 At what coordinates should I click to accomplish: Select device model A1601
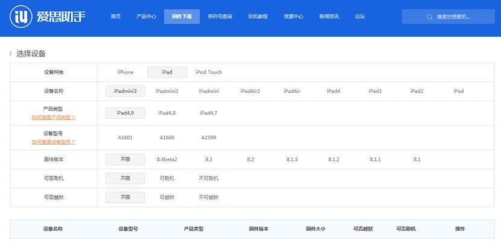tap(126, 138)
